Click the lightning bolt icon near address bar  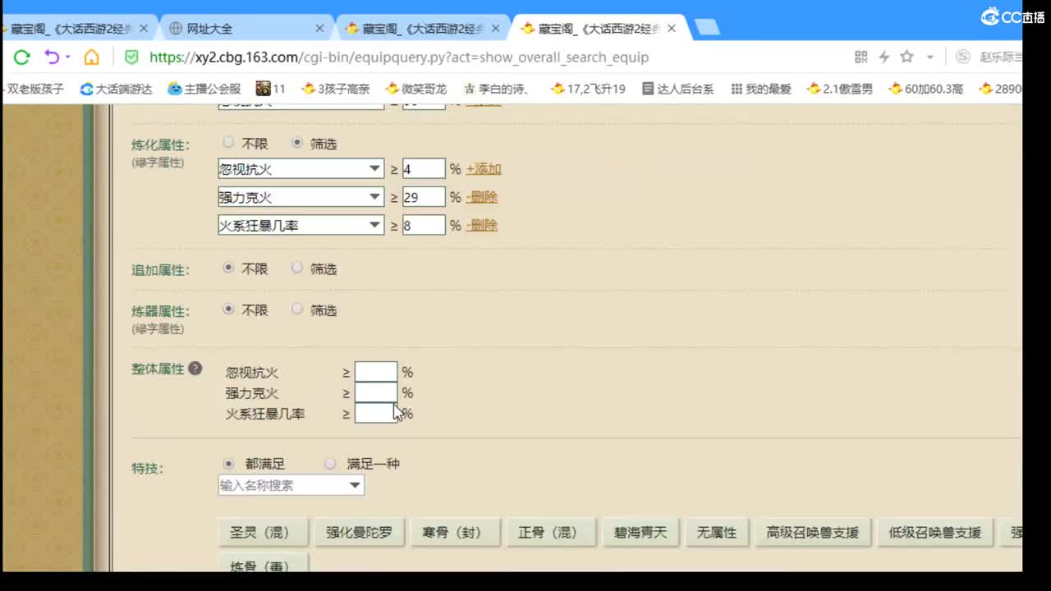883,57
